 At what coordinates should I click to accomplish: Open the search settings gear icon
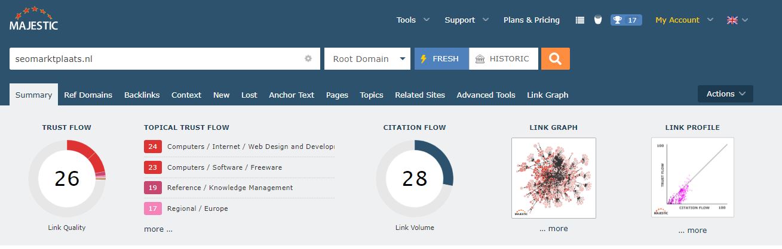308,59
